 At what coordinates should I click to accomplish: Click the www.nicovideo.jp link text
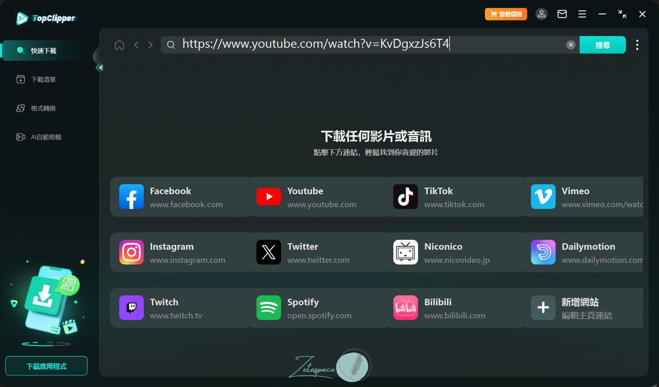coord(457,260)
